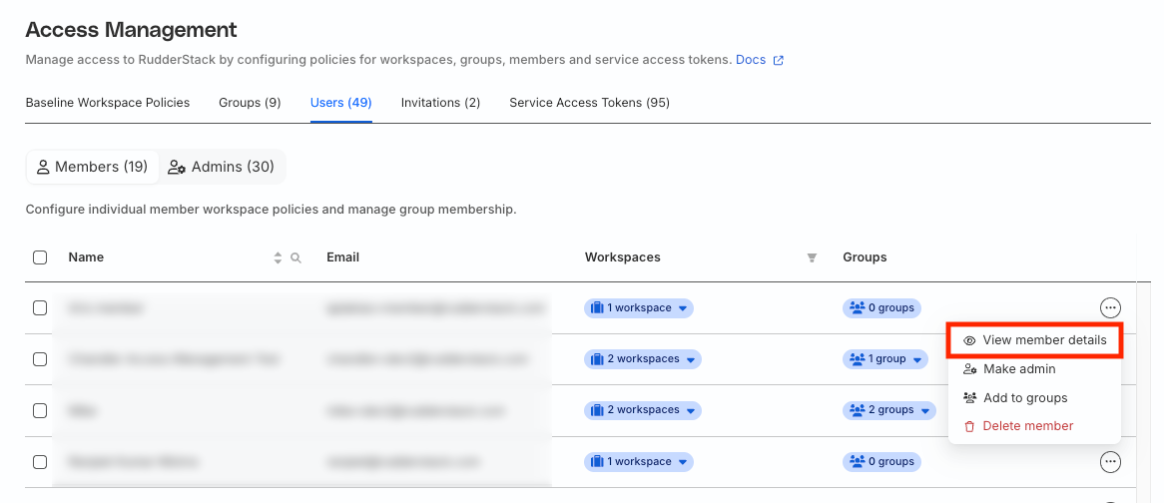Go to Invitations (2) tab
This screenshot has width=1164, height=503.
point(440,103)
